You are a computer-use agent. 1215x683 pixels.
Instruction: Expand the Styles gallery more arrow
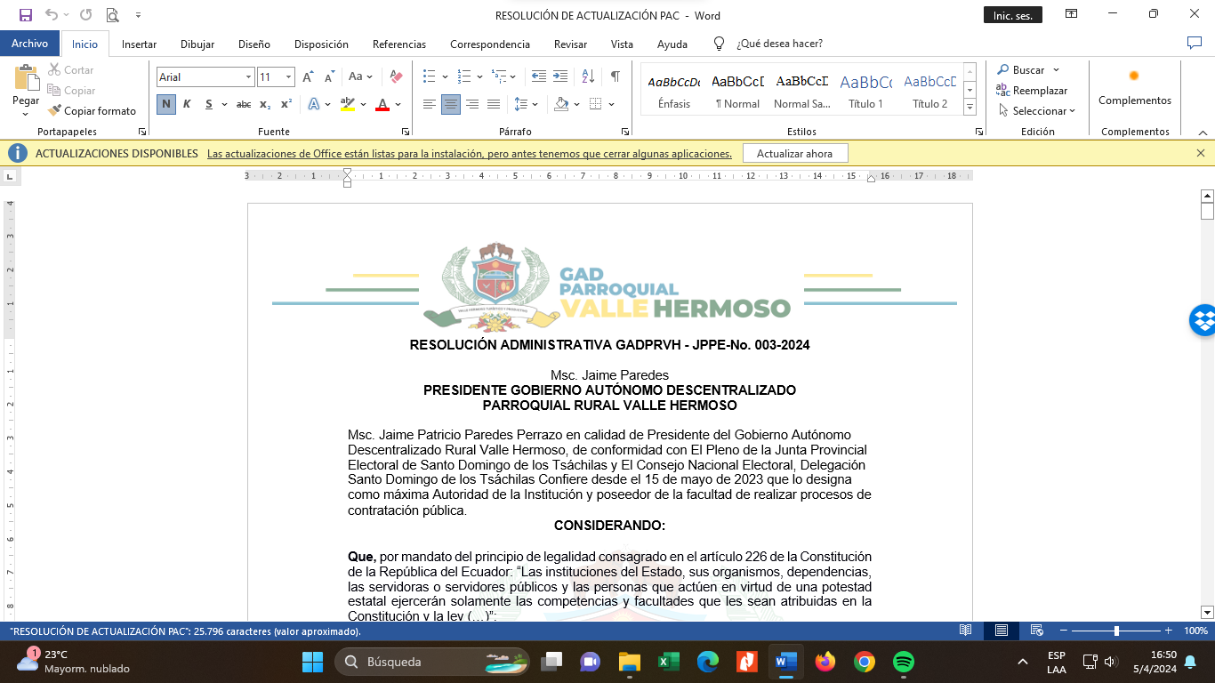tap(970, 108)
